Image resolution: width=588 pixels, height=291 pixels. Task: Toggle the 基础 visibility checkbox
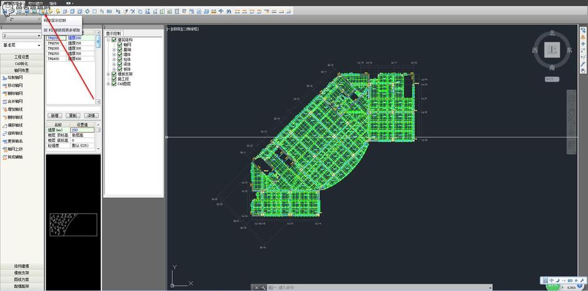click(x=120, y=49)
